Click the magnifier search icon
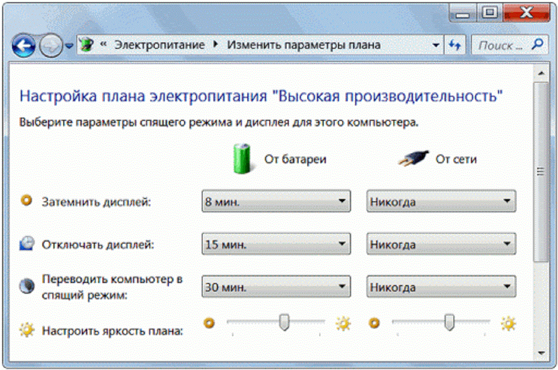Screen dimensions: 558x370 pos(537,45)
